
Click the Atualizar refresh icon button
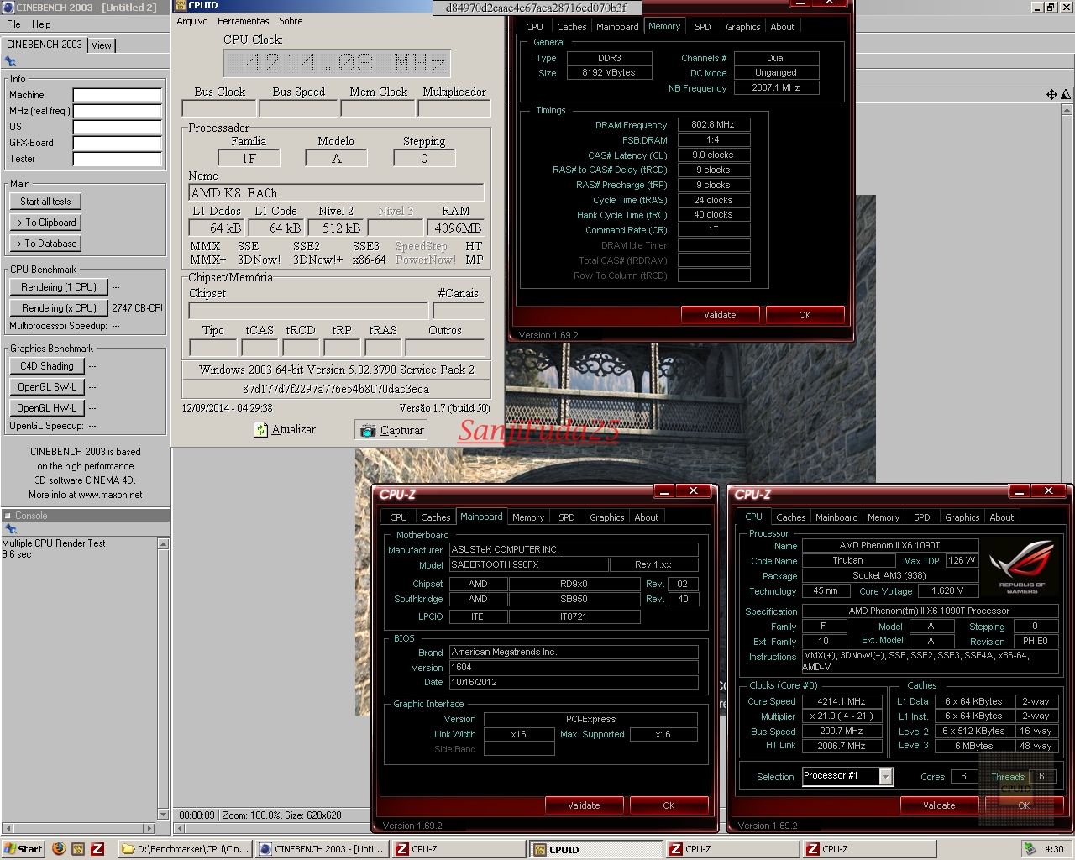[285, 429]
